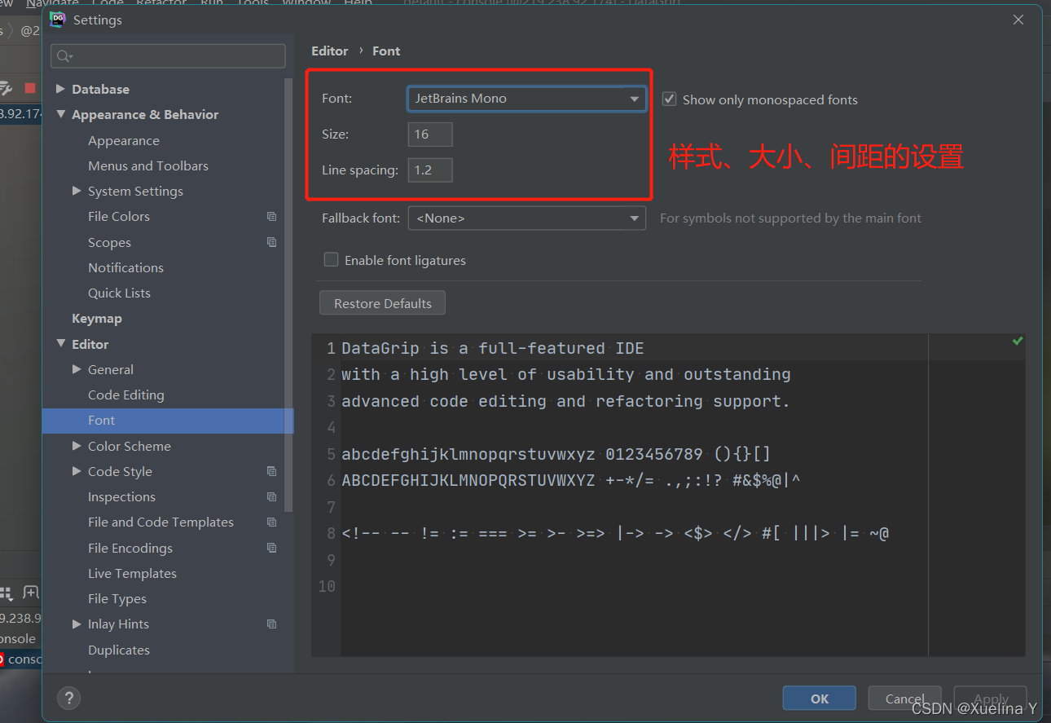Click the lowercase alphabet preview line
Viewport: 1051px width, 723px height.
coord(556,454)
